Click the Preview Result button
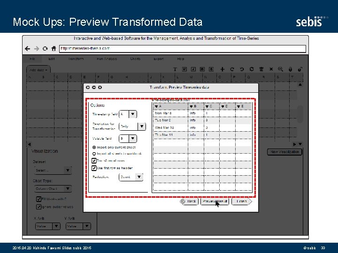338x253 pixels. pyautogui.click(x=215, y=201)
